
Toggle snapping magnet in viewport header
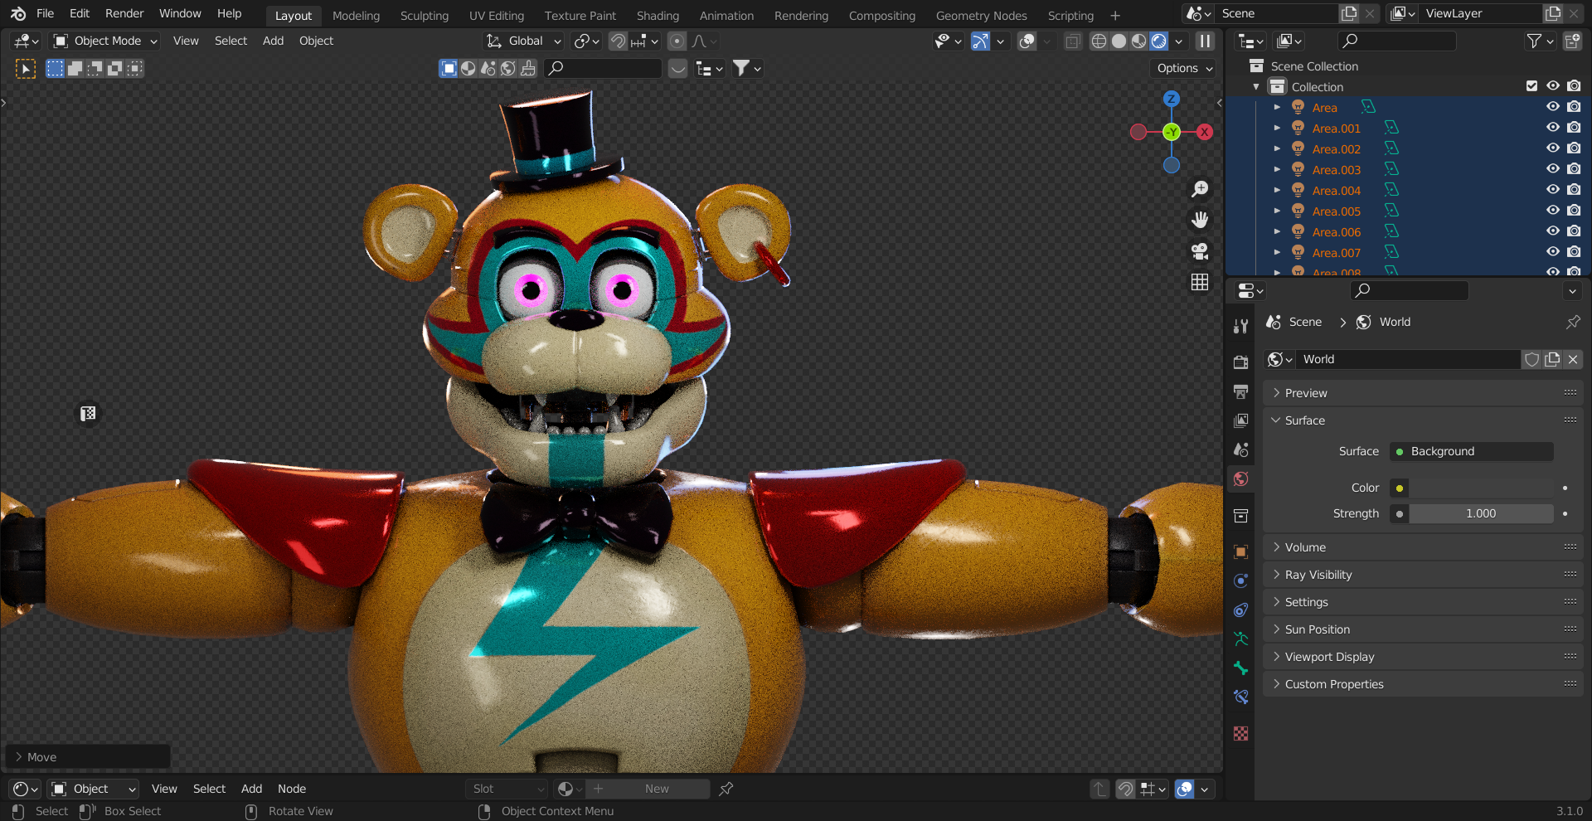coord(618,41)
